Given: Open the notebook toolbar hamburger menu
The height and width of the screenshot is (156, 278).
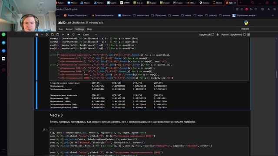Looking at the screenshot, I should pos(248,35).
